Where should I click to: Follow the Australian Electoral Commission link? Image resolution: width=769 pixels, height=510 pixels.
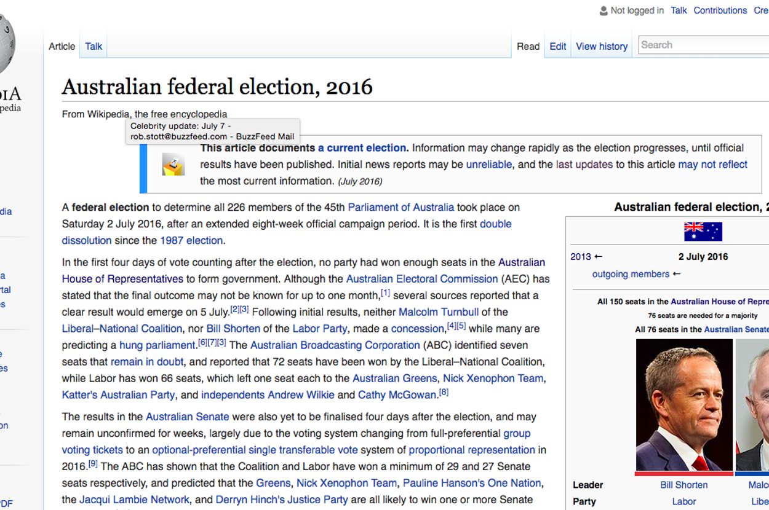click(x=421, y=279)
